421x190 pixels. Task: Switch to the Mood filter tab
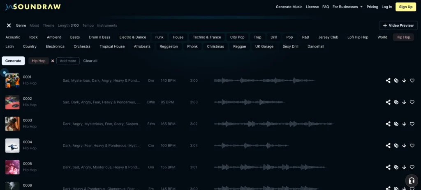(x=34, y=25)
